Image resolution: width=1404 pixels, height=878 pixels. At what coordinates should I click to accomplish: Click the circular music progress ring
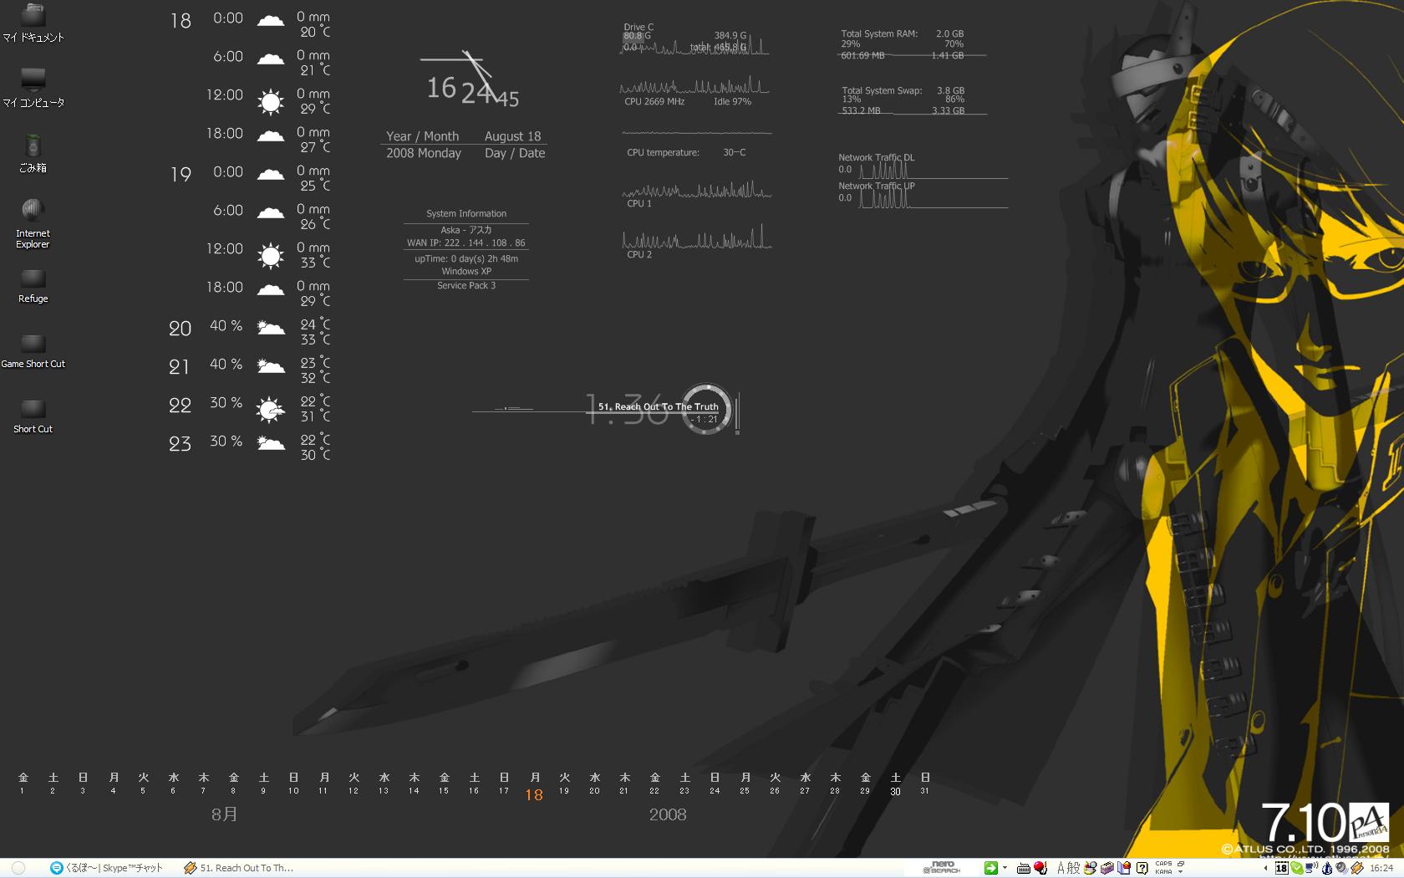(706, 408)
